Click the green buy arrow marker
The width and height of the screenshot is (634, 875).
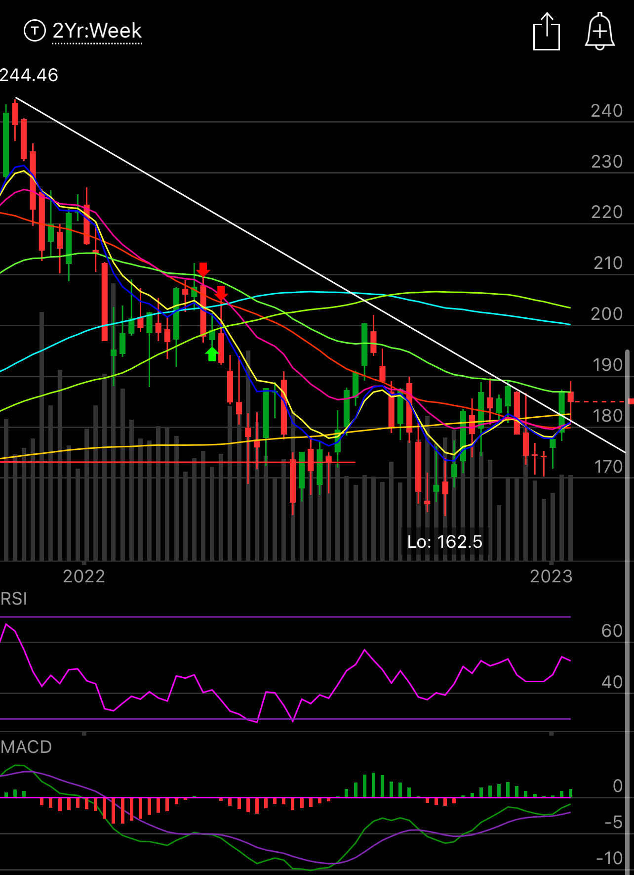212,354
